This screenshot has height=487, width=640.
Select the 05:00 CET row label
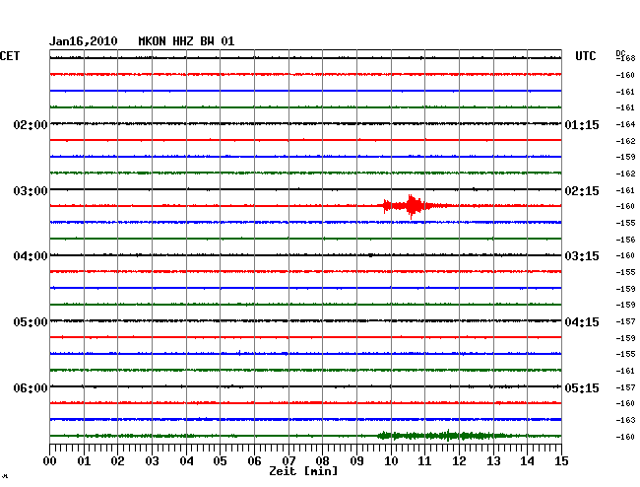pos(31,322)
